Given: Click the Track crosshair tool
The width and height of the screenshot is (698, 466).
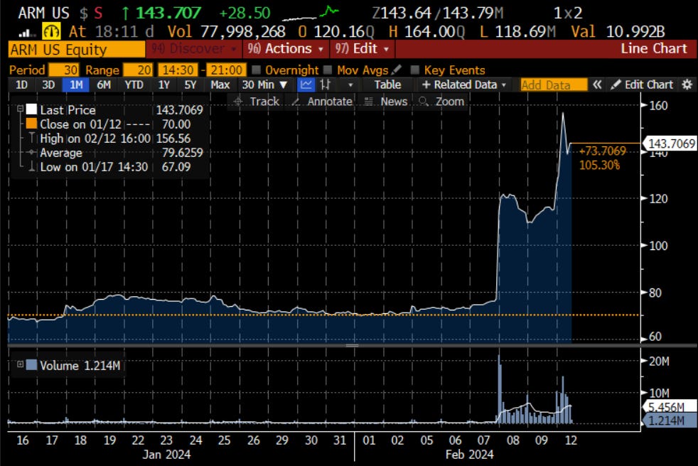Looking at the screenshot, I should point(257,102).
